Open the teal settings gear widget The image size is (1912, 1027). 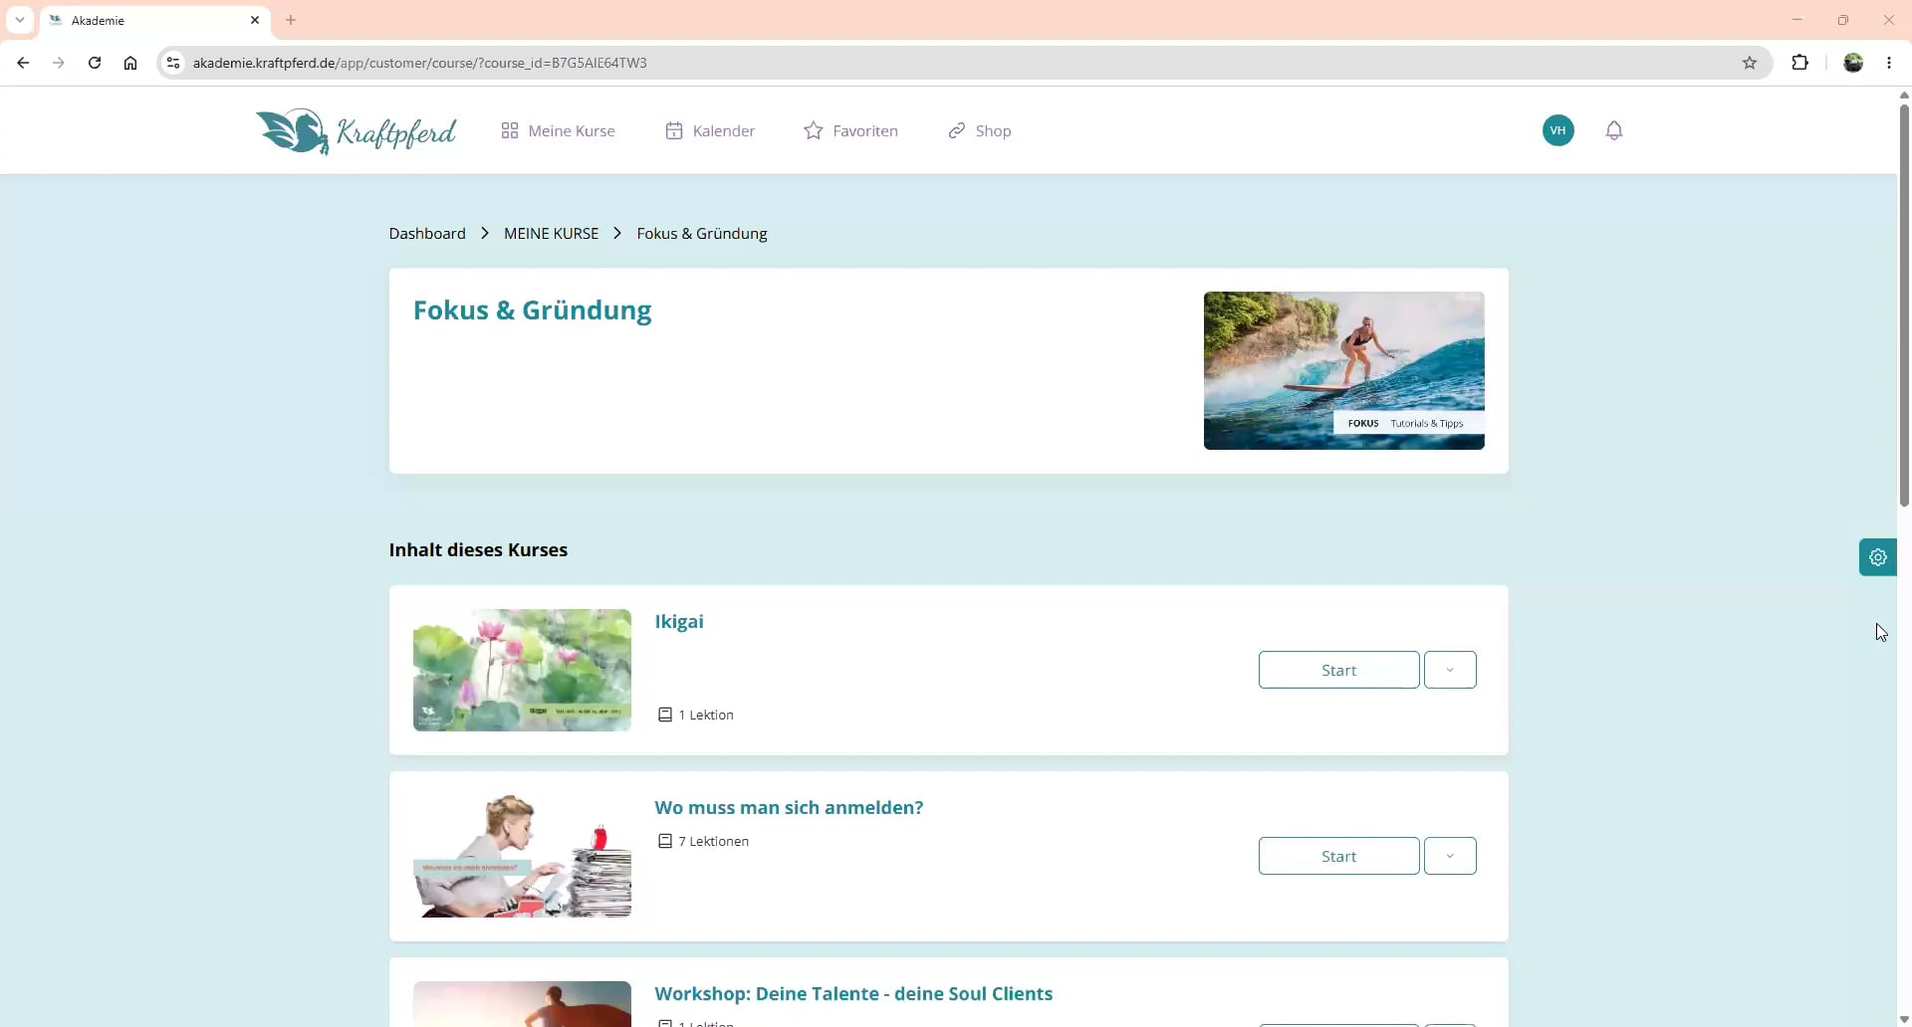1877,557
